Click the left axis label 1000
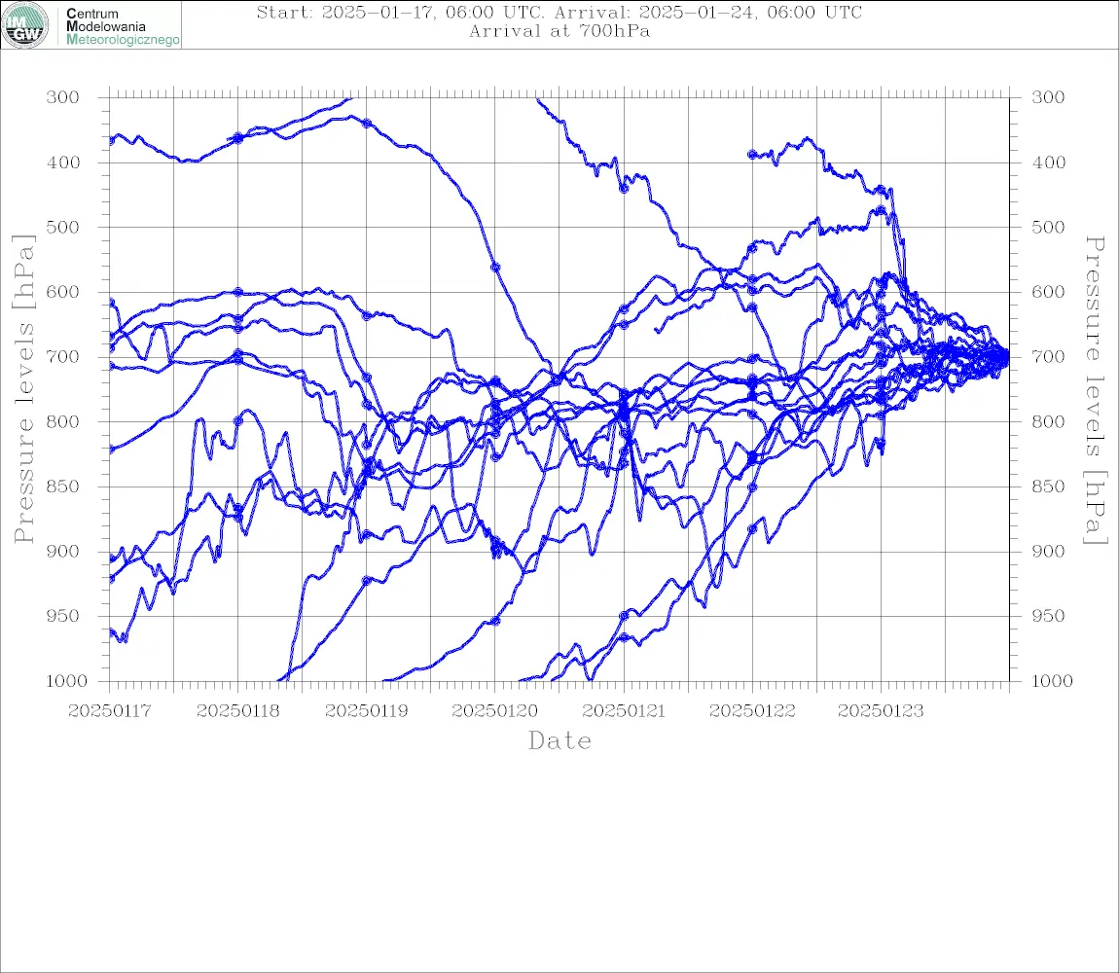 [x=67, y=681]
